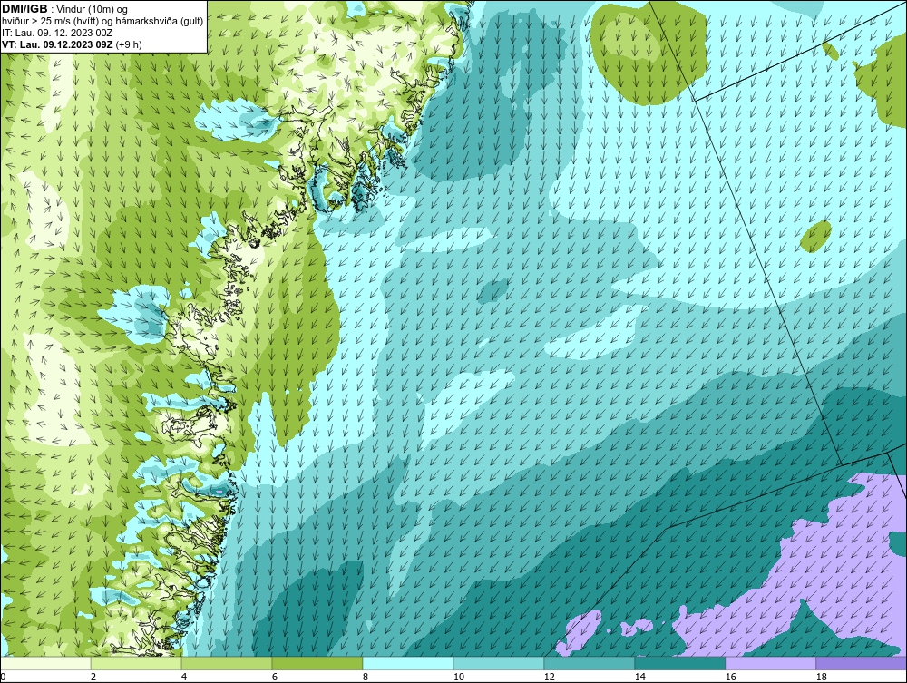Select the "hviður > 25 m/s (hvítt)" legend description line

coord(102,21)
